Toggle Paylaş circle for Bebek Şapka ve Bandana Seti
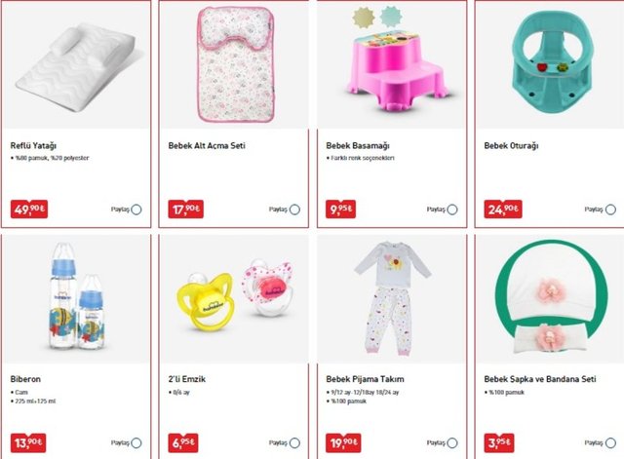This screenshot has width=624, height=459. [611, 442]
